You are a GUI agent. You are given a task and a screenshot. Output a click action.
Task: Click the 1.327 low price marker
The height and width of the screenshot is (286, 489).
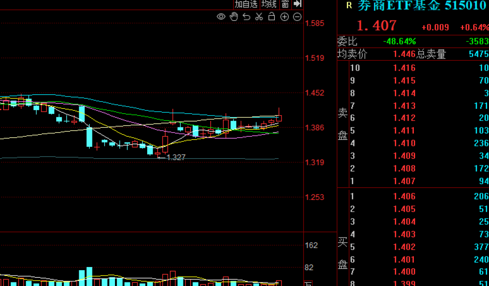pos(176,157)
